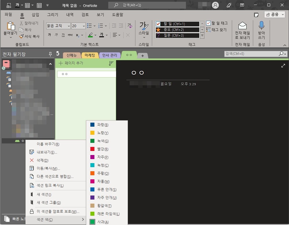
Task: Apply To Do tag (할 일 Ctrl+1)
Action: click(x=178, y=24)
